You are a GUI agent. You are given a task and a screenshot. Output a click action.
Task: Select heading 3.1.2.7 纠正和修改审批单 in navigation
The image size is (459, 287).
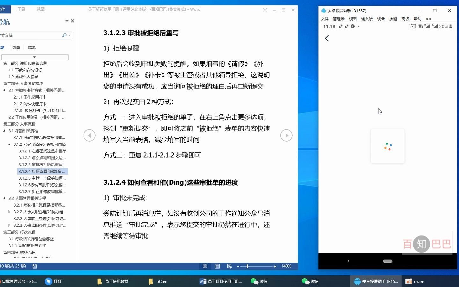(42, 191)
